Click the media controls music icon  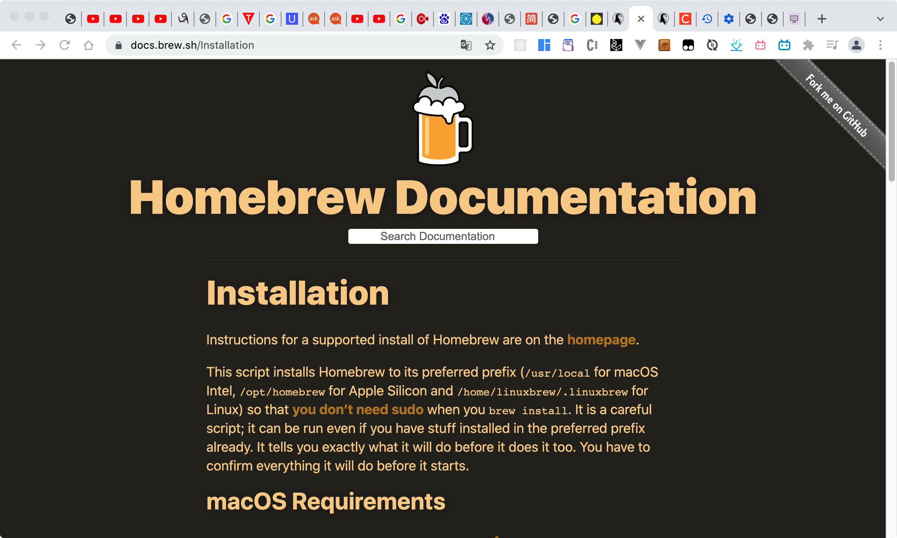coord(832,45)
